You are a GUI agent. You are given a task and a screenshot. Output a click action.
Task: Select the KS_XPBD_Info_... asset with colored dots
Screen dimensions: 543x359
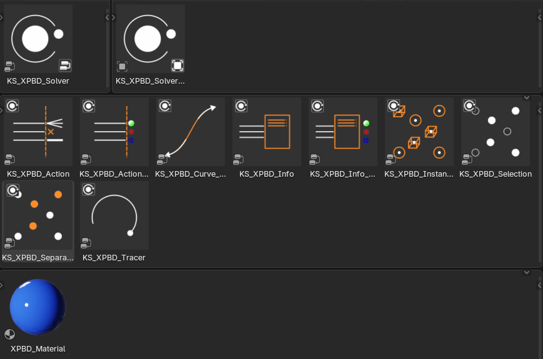[343, 132]
